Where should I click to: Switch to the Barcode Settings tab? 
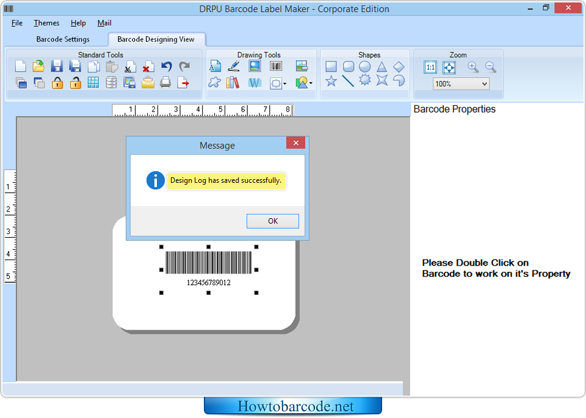click(63, 39)
